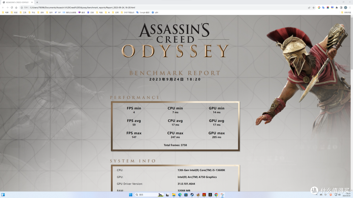Viewport: 353px width, 198px height.
Task: Open the Chrome three-dot menu
Action: (x=350, y=7)
